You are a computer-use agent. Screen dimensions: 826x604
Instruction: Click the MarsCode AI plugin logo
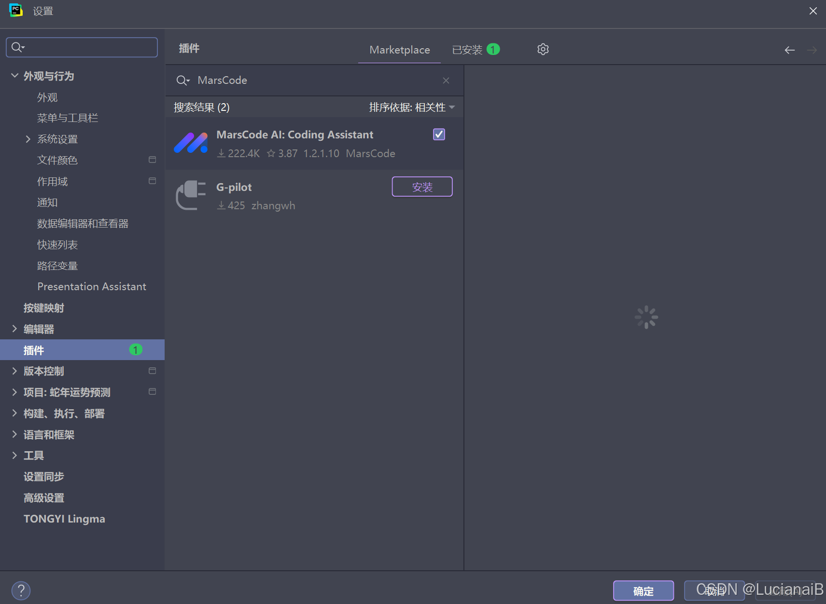[191, 143]
